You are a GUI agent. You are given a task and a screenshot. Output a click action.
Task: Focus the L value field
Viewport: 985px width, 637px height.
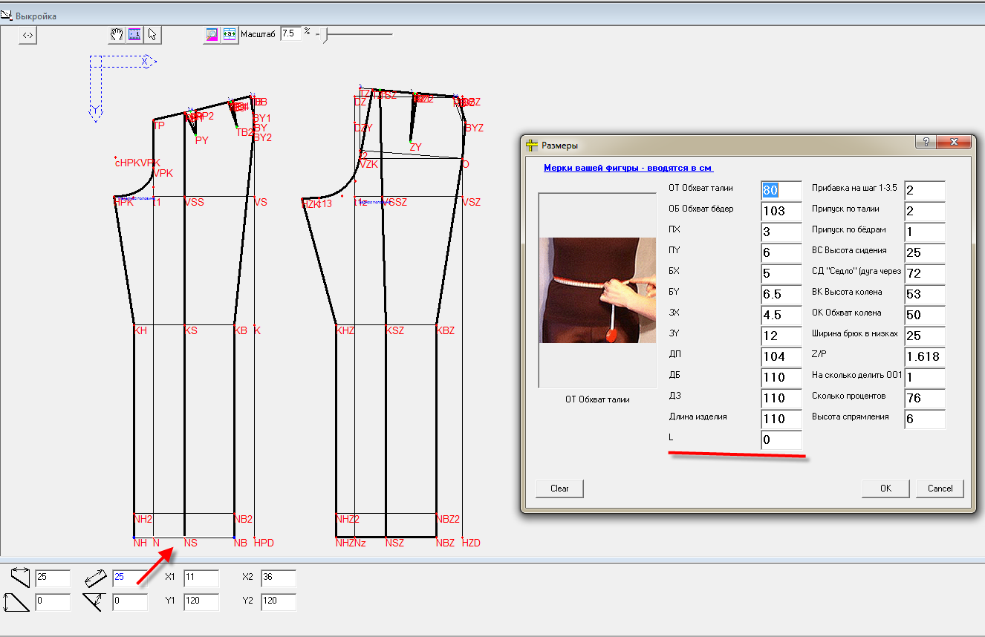point(781,440)
